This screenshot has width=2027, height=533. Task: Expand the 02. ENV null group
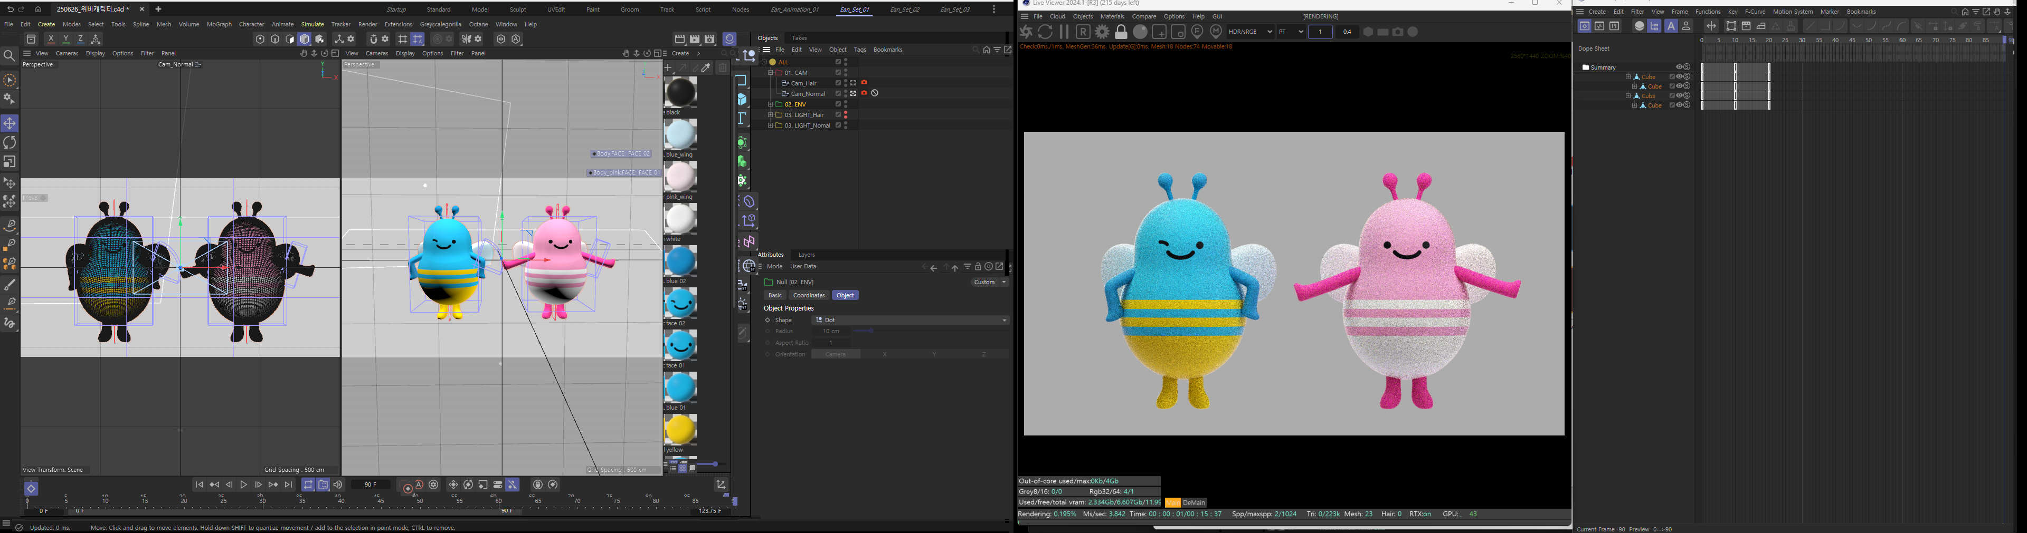tap(770, 104)
